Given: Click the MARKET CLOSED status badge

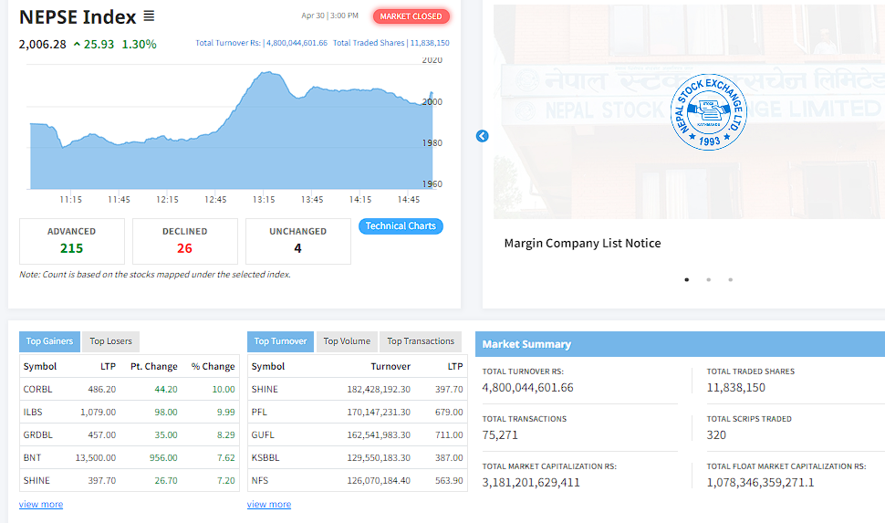Looking at the screenshot, I should pyautogui.click(x=411, y=16).
